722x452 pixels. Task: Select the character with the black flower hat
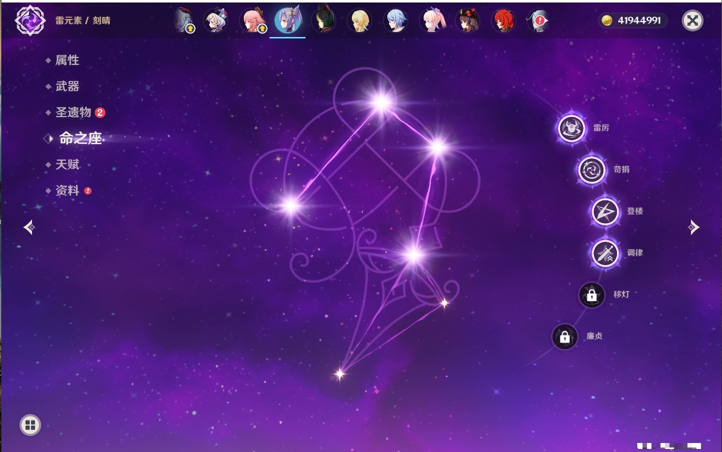pyautogui.click(x=468, y=20)
